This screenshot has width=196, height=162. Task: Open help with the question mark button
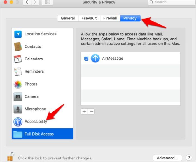tap(189, 157)
